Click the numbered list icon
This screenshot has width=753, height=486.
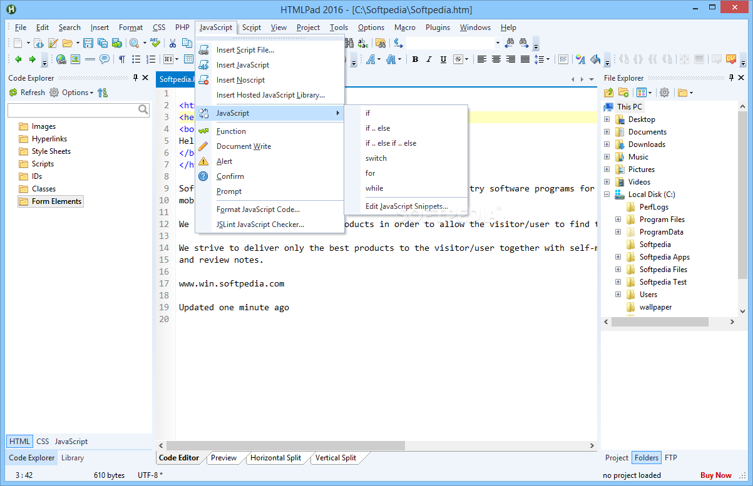(x=151, y=59)
